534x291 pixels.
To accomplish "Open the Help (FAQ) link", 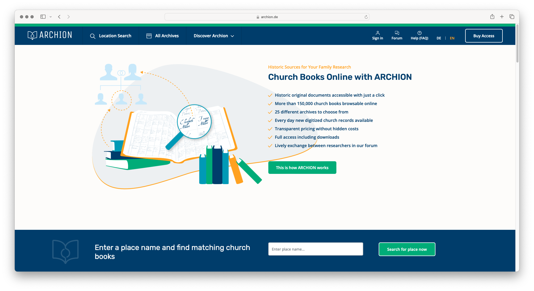I will coord(419,35).
